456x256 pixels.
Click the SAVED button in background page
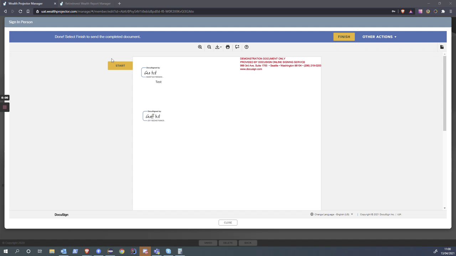click(208, 243)
